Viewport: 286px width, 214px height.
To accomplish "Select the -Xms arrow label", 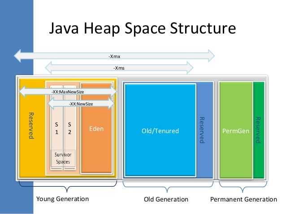I will point(119,68).
